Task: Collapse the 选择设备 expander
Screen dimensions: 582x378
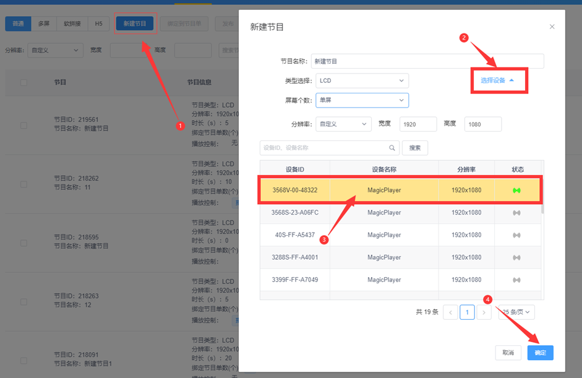Action: point(498,80)
